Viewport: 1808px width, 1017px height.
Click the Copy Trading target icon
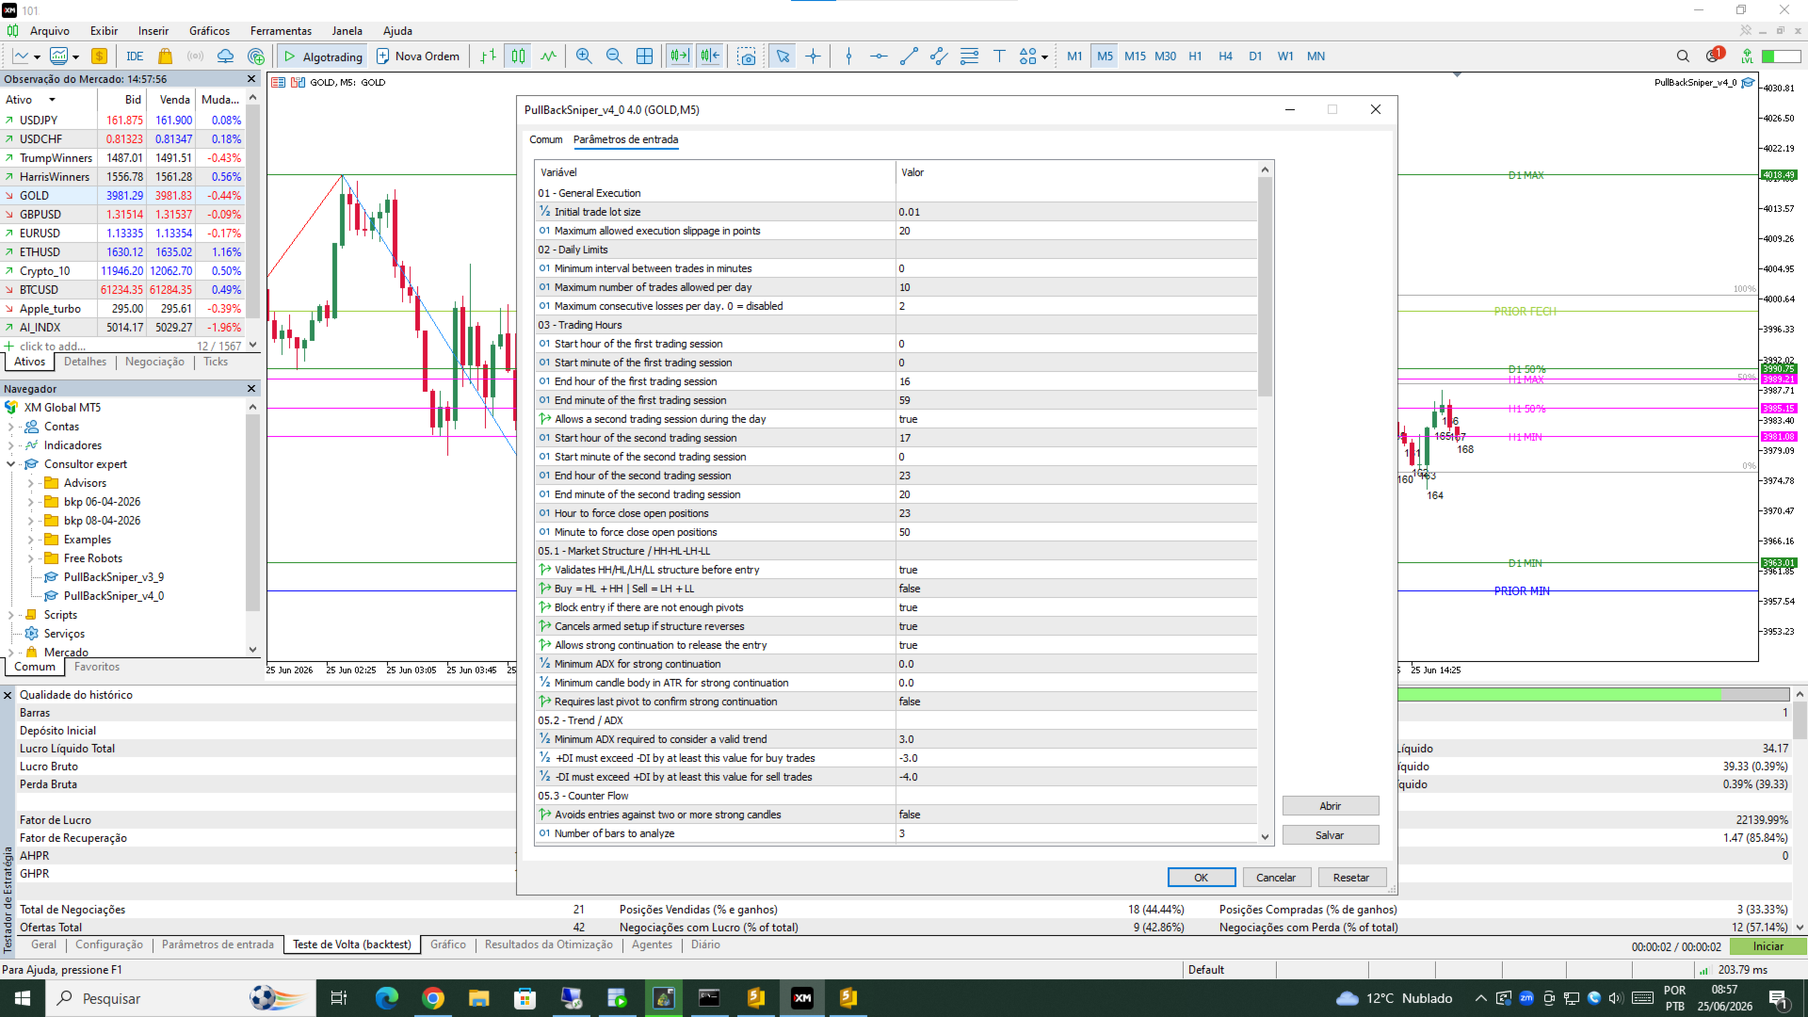pos(256,56)
